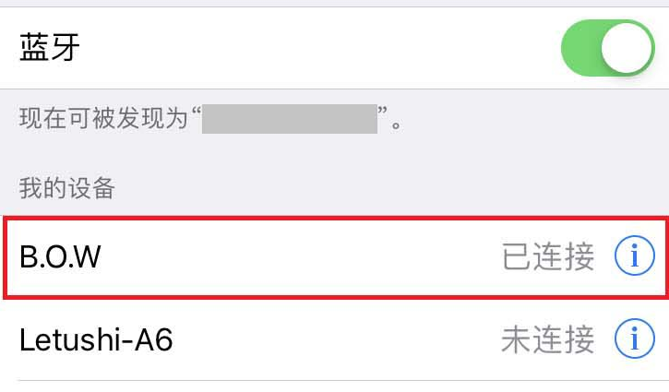Screen dimensions: 669x392
Task: Turn off the 蓝牙 Bluetooth switch
Action: [x=608, y=48]
